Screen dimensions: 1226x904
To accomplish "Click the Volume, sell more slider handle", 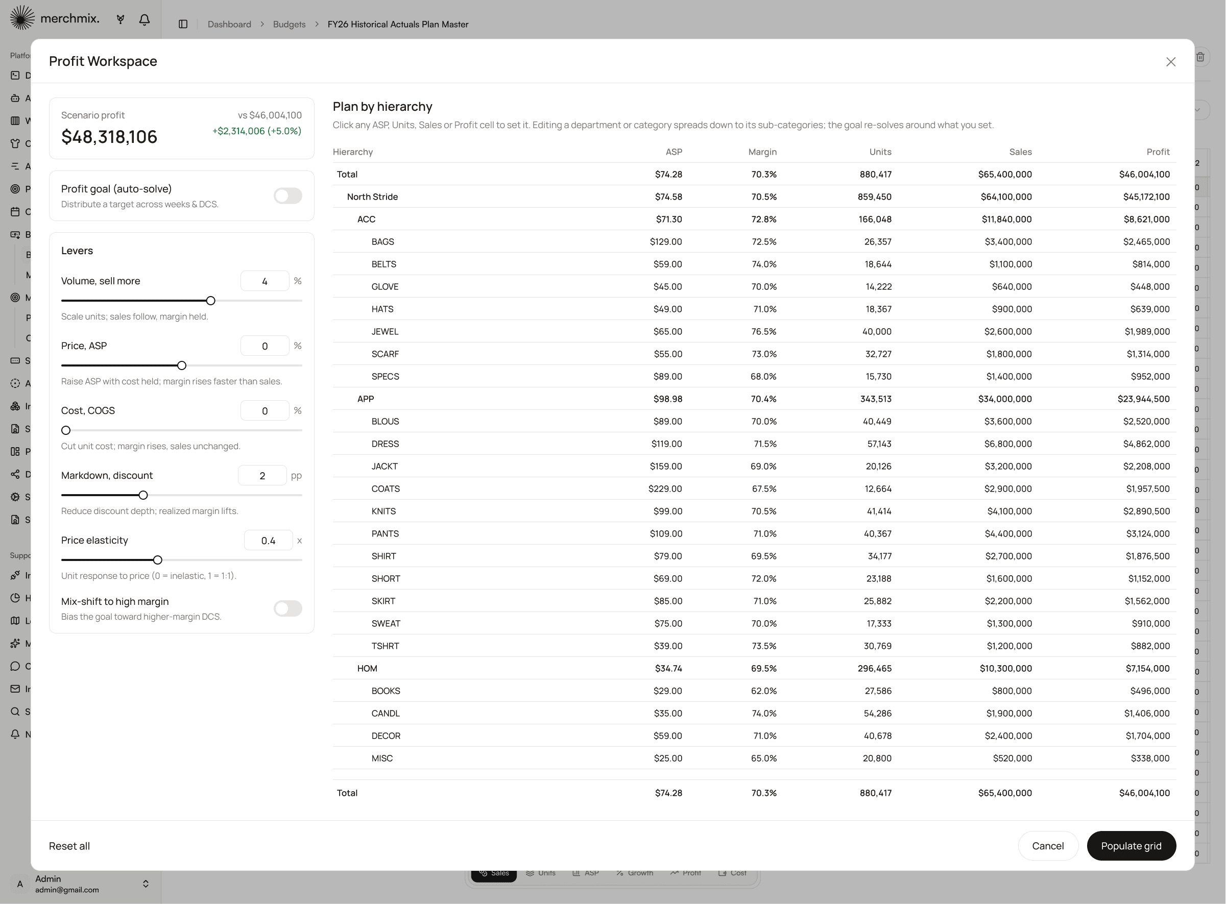I will click(x=211, y=301).
